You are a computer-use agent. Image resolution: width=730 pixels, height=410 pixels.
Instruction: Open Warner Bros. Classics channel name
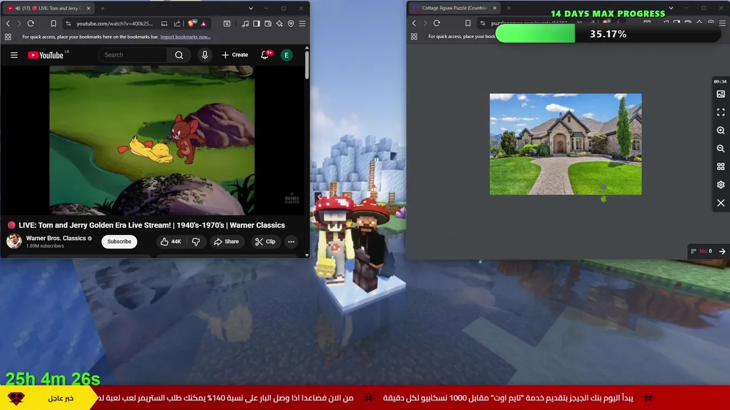tap(56, 238)
